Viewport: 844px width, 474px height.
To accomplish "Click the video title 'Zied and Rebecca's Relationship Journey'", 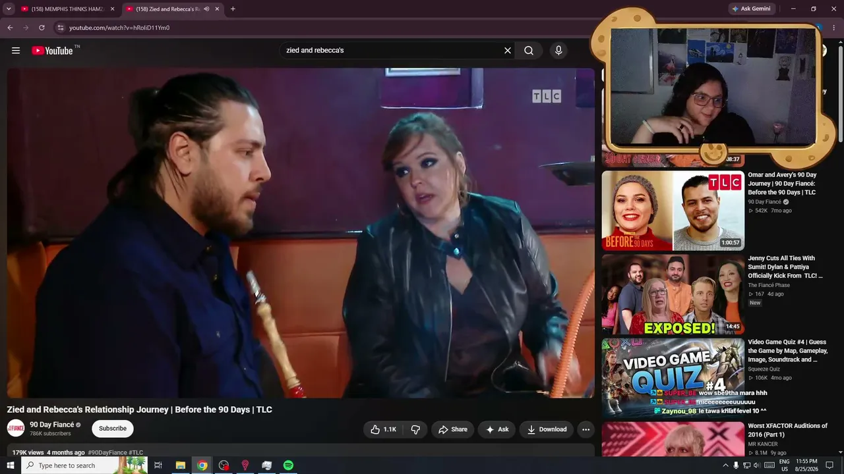I will pos(140,409).
